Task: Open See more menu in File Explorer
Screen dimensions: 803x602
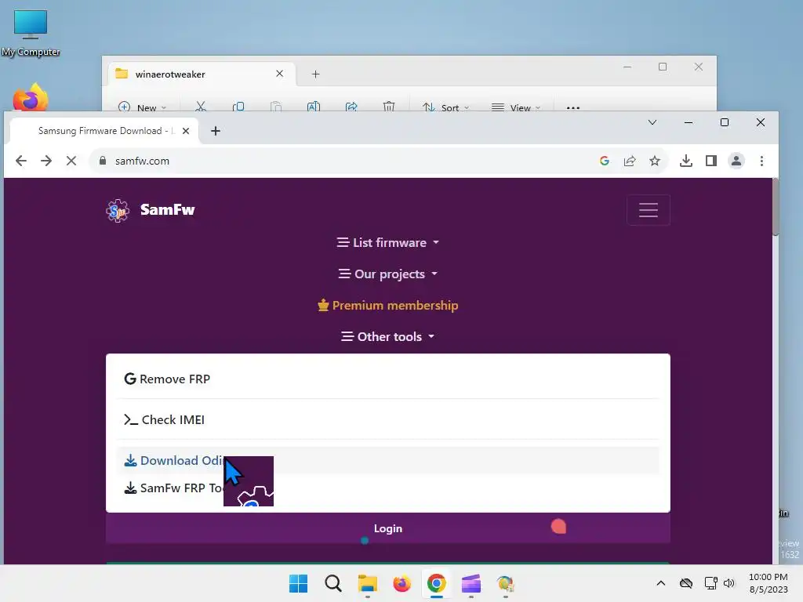Action: point(573,107)
